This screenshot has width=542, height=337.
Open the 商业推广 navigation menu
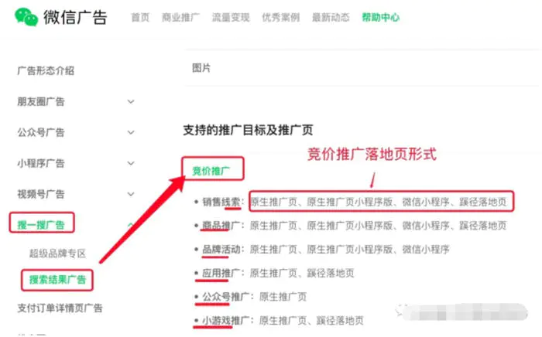coord(180,17)
